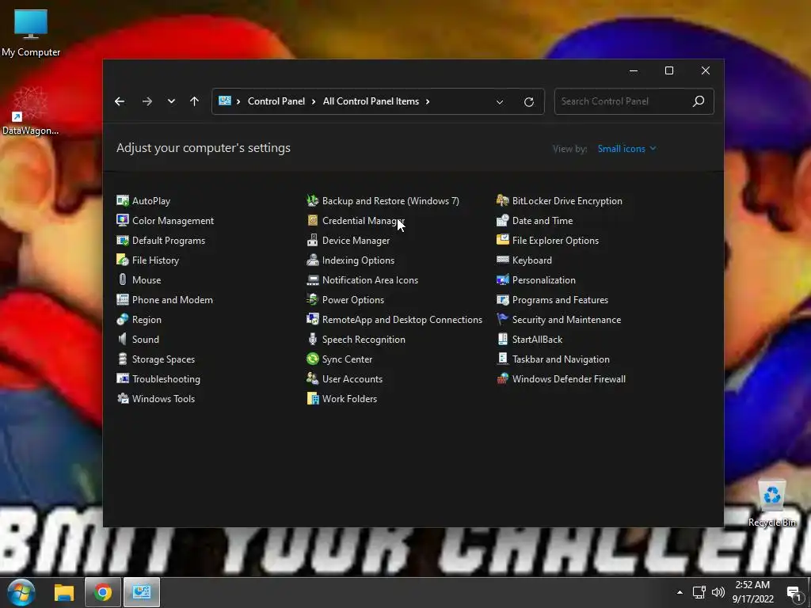Image resolution: width=811 pixels, height=608 pixels.
Task: Click the All Control Panel Items breadcrumb
Action: pyautogui.click(x=371, y=101)
